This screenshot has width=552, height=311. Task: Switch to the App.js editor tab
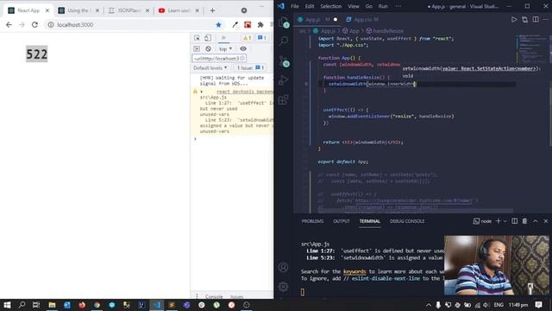pyautogui.click(x=317, y=19)
